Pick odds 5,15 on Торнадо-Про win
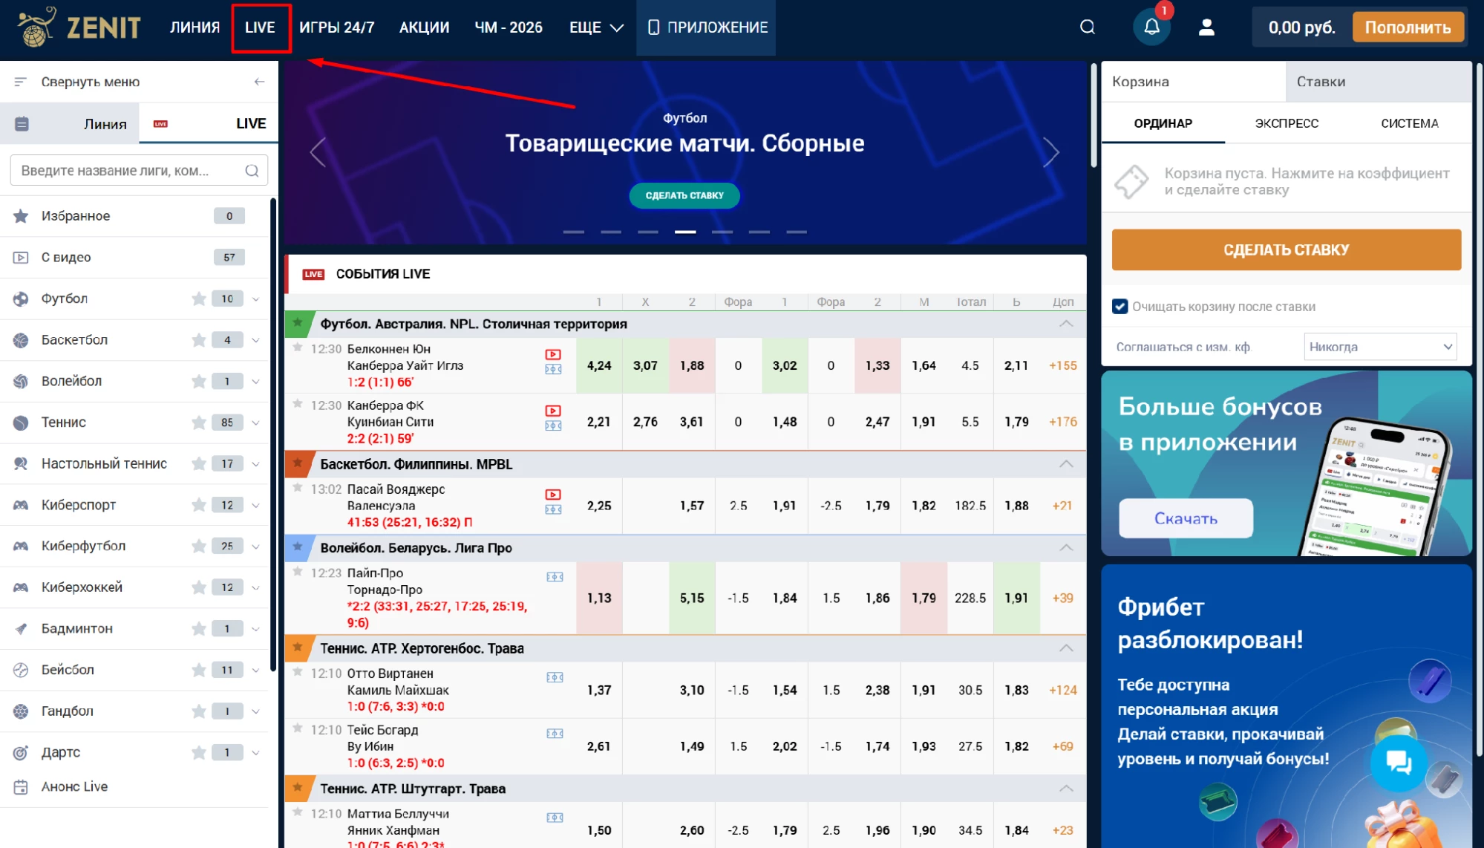Viewport: 1484px width, 848px height. (x=692, y=598)
